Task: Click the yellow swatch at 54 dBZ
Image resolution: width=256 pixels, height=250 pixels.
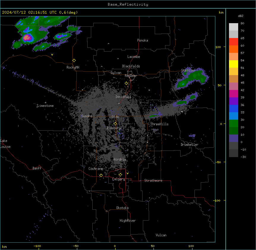Action: [233, 64]
